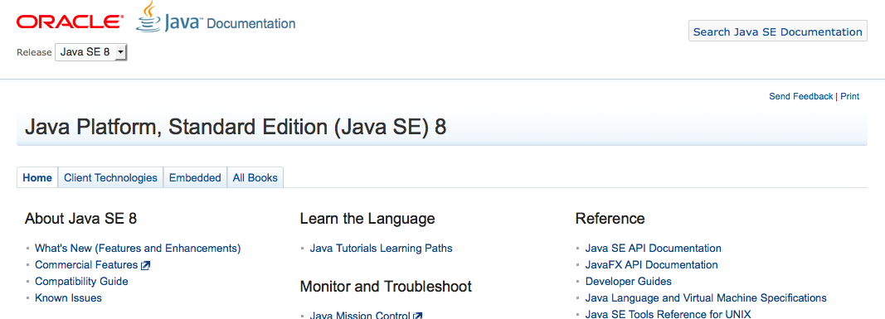The image size is (885, 319).
Task: Click the Java Platform, Standard Edition page title
Action: [x=236, y=128]
